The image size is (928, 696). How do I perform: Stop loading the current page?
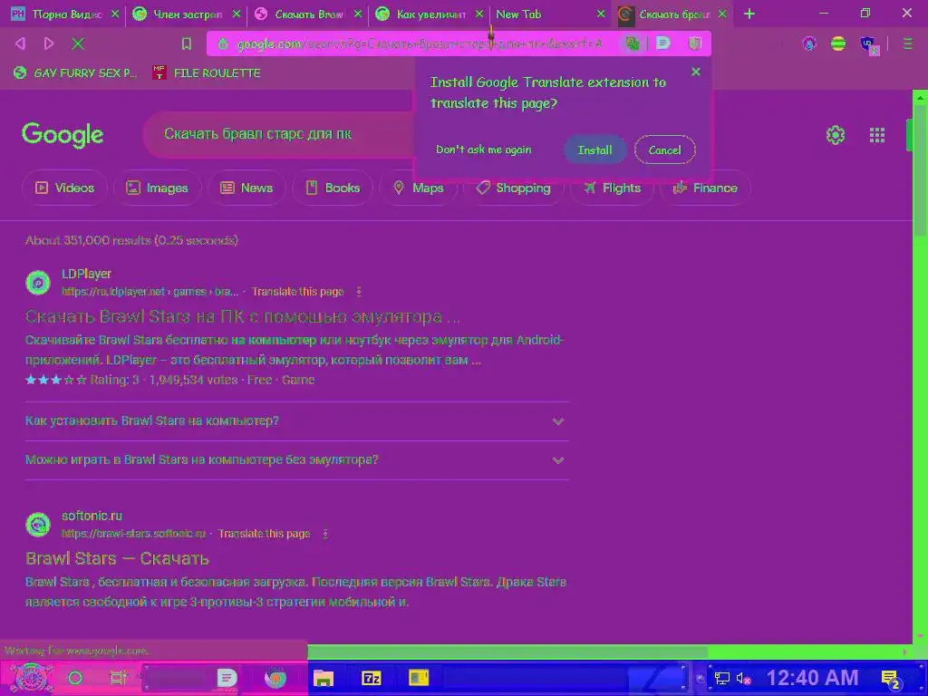(x=78, y=43)
